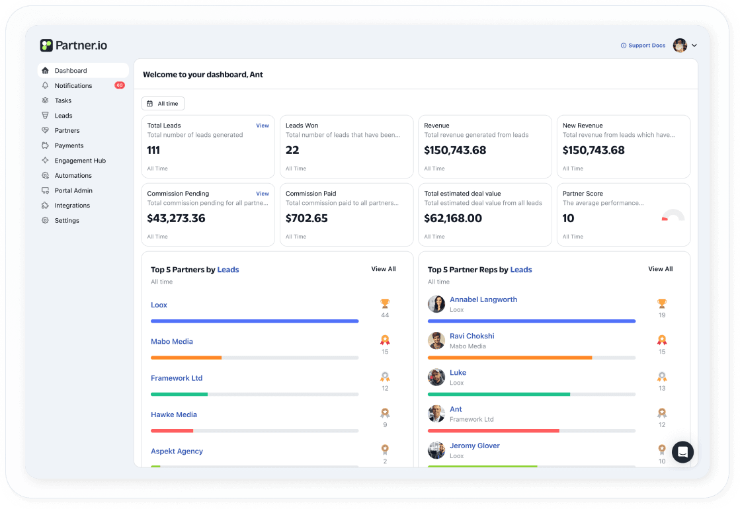Open Partners in the sidebar

(83, 131)
